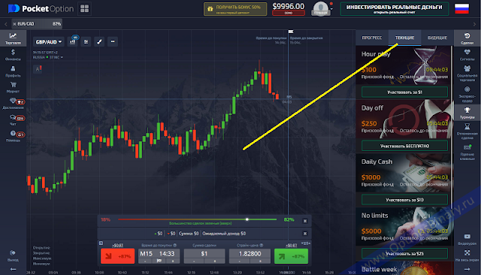Select the drawing brush tool

tap(99, 41)
